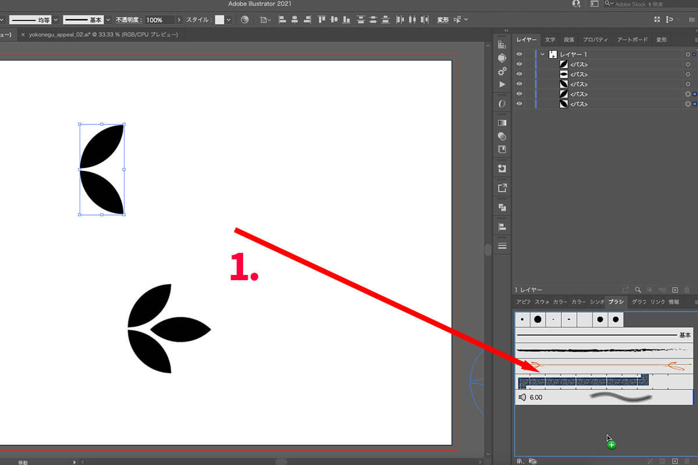The image size is (698, 465).
Task: Switch to the アートボード tab
Action: click(632, 40)
